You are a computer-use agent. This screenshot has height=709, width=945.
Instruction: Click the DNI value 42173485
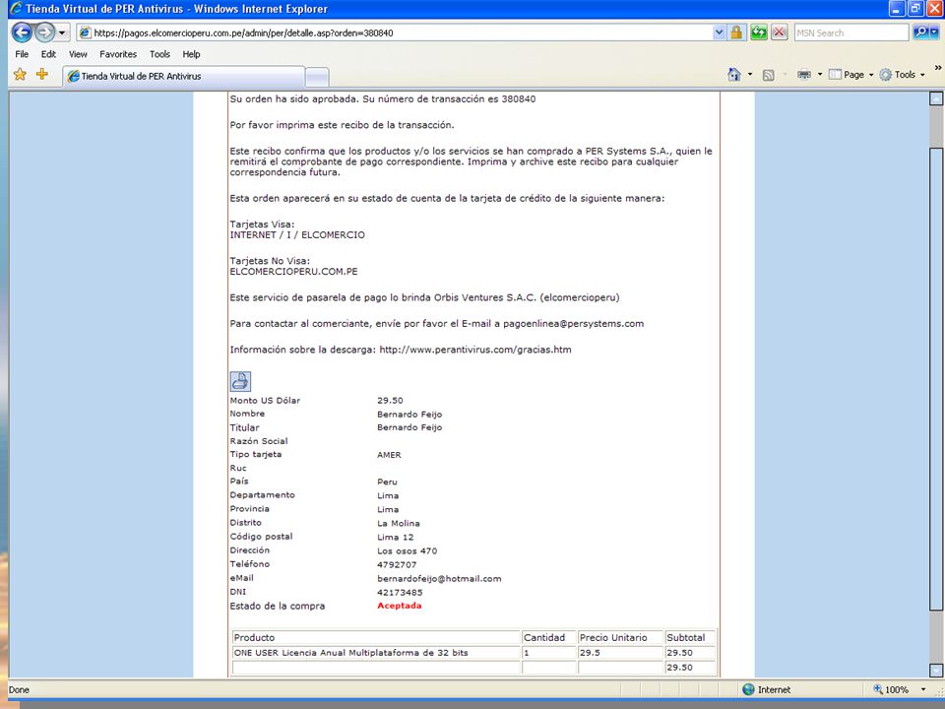point(400,592)
